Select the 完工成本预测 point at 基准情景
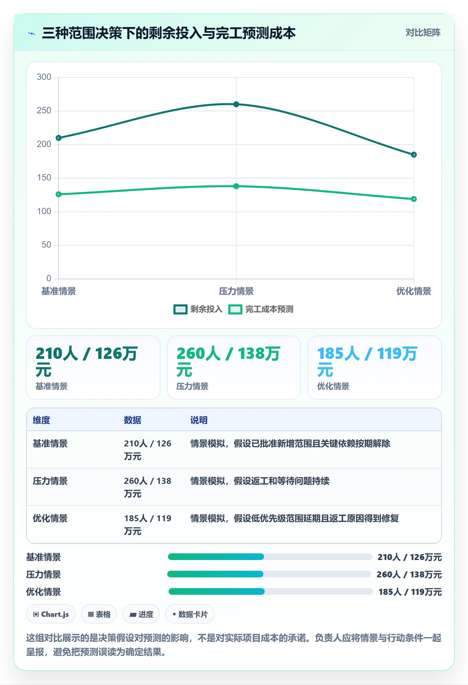This screenshot has height=685, width=468. [58, 194]
